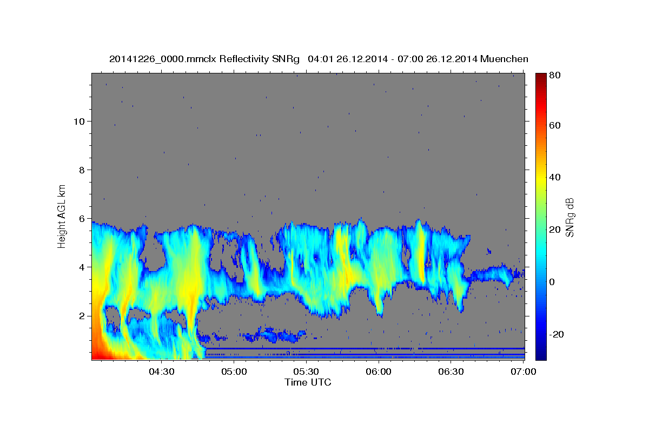Click the height tick label 8
Screen dimensions: 649x432
[x=83, y=170]
